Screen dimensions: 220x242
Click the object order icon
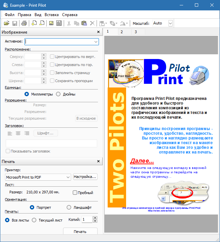tap(112, 23)
